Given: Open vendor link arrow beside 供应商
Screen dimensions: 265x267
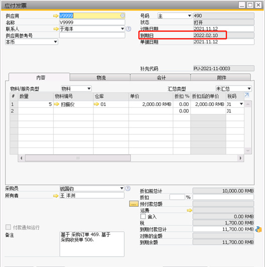Looking at the screenshot, I should click(56, 16).
